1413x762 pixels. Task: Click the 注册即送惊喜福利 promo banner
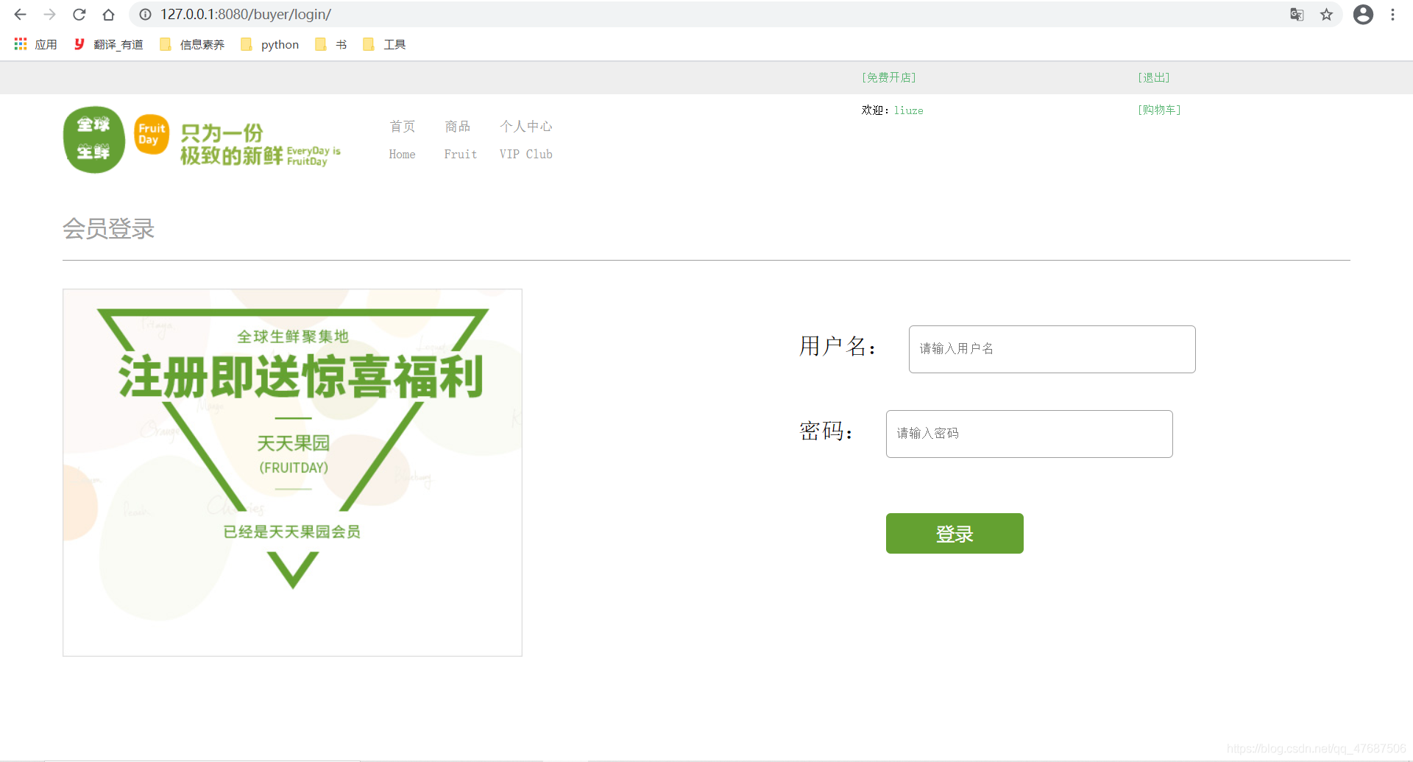point(292,472)
